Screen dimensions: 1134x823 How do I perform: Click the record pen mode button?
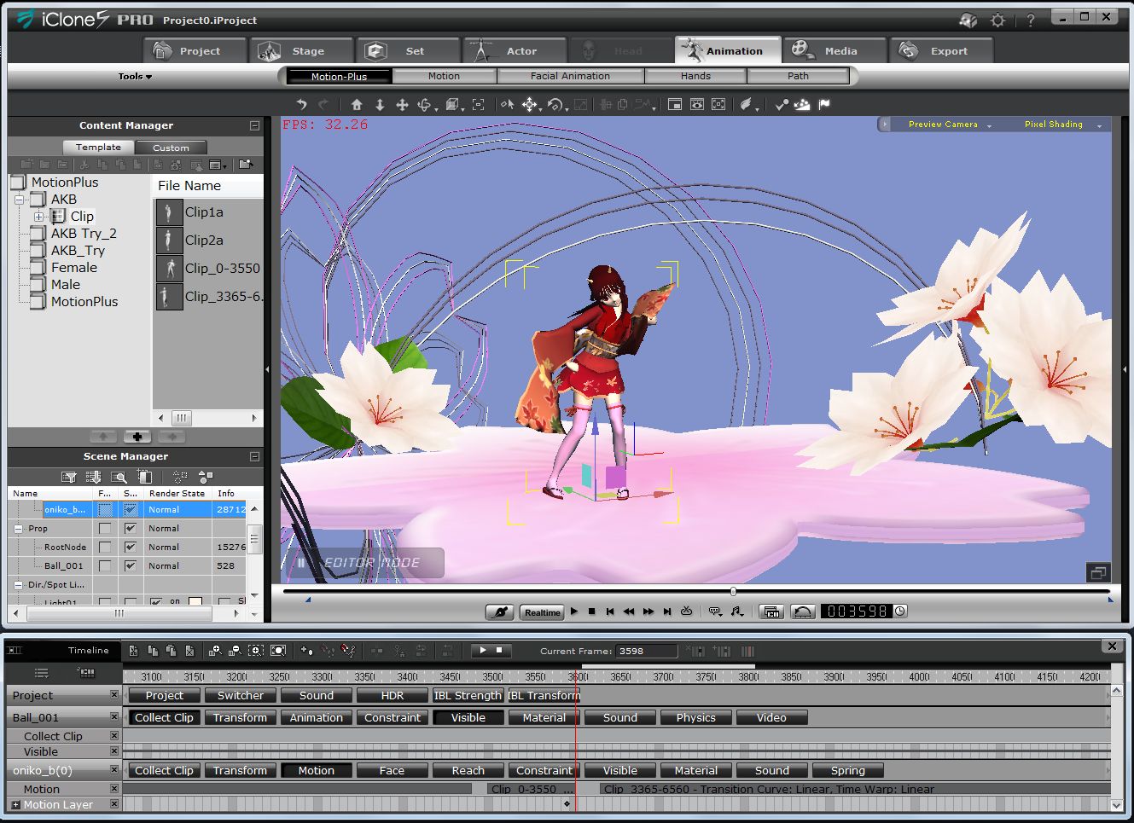(x=500, y=611)
